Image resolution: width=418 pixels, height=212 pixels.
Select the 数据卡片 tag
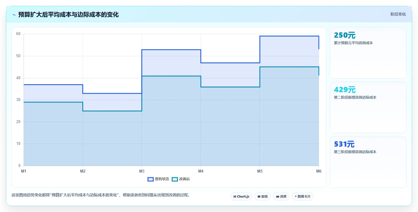(303, 196)
